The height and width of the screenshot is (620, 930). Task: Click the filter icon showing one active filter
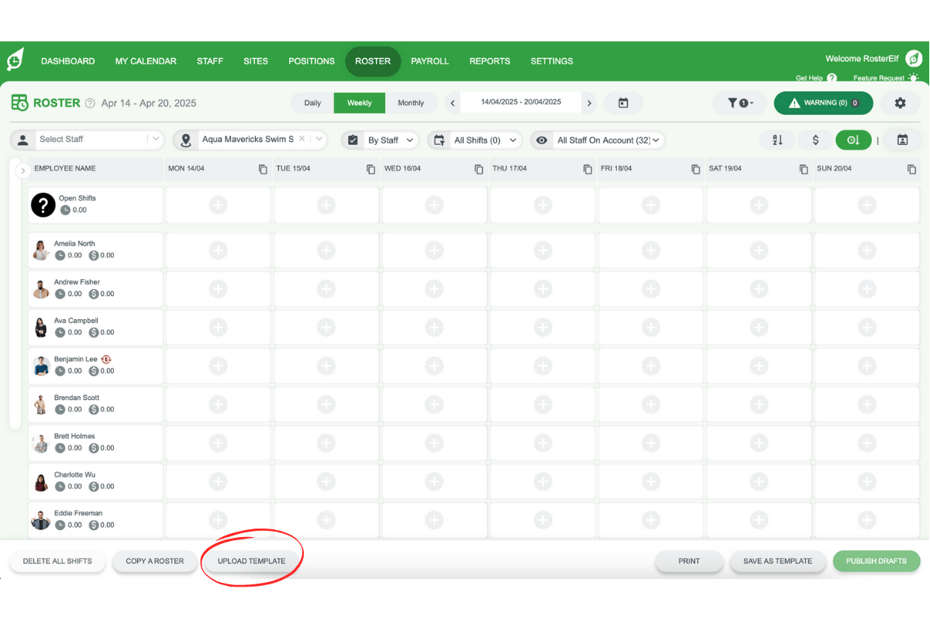pos(739,102)
